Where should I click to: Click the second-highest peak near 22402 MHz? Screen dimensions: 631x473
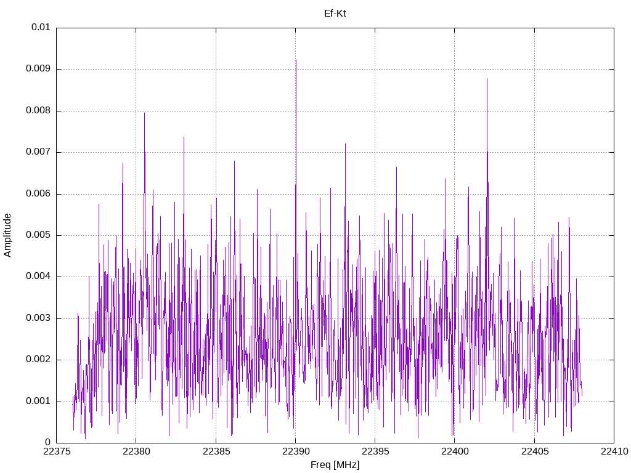[487, 79]
